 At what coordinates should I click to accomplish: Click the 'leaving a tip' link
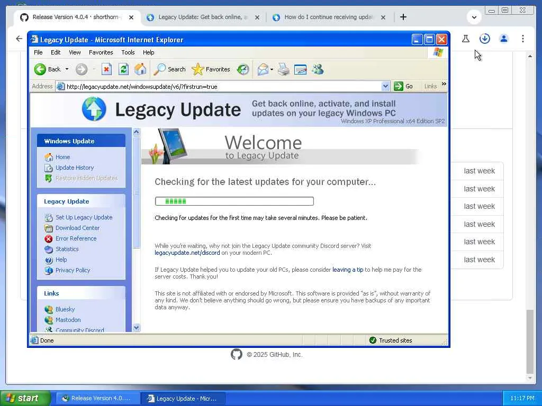[x=348, y=270]
